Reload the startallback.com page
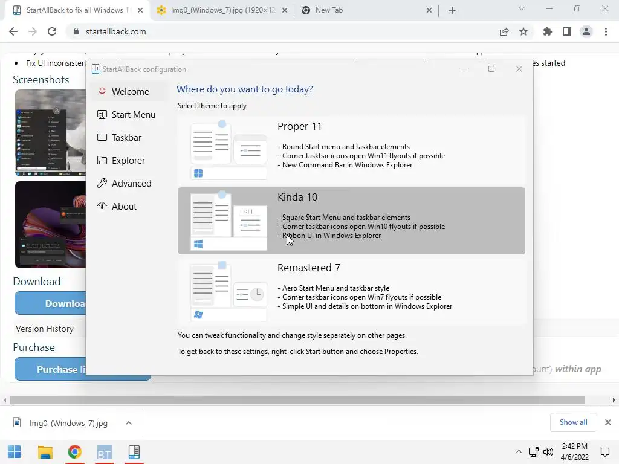The image size is (619, 464). point(52,31)
